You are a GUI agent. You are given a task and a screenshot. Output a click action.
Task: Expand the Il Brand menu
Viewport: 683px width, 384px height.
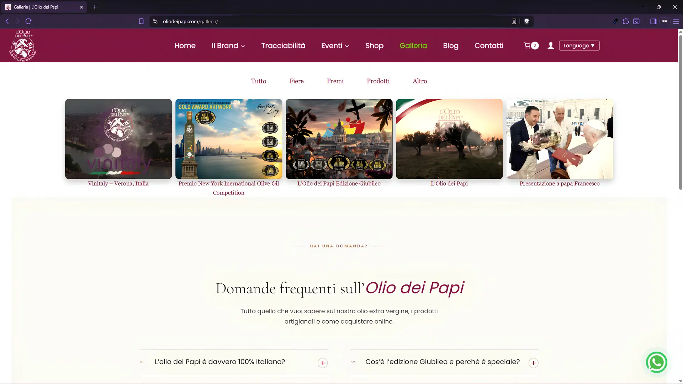coord(228,46)
